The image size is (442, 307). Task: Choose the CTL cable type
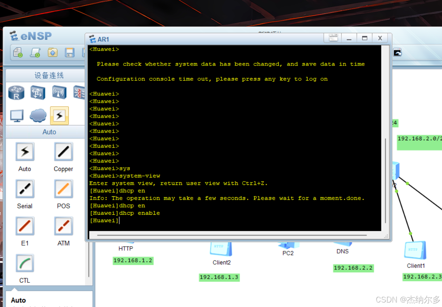click(x=25, y=263)
